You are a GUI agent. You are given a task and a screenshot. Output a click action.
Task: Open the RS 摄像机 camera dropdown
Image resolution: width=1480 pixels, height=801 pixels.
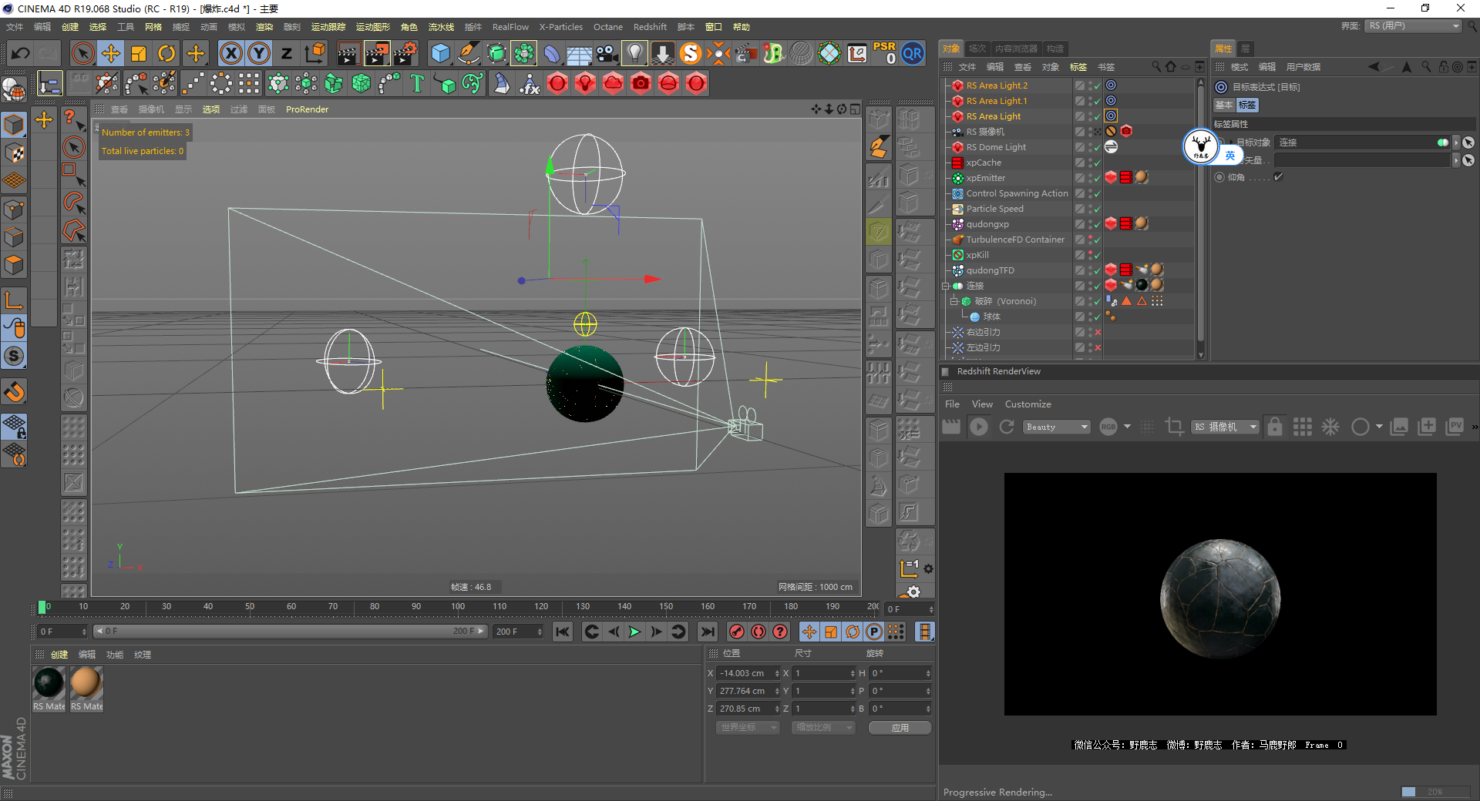click(x=1225, y=427)
